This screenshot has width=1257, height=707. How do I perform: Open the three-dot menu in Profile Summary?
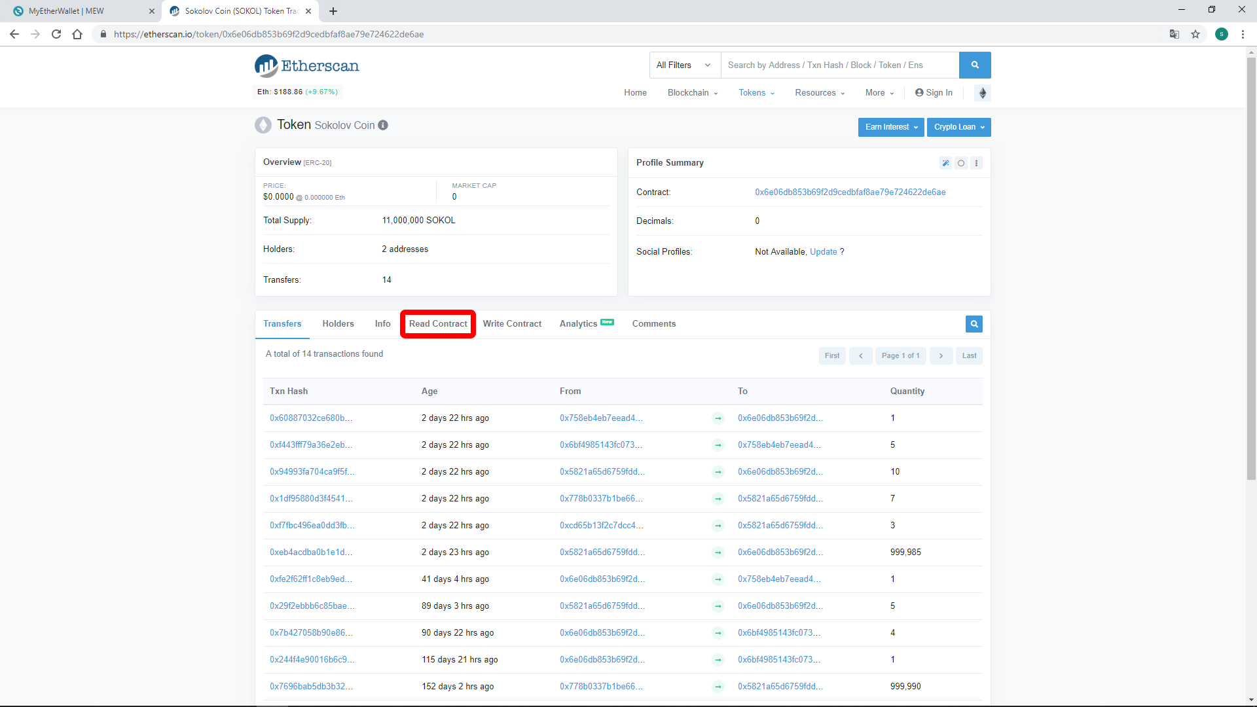coord(976,163)
